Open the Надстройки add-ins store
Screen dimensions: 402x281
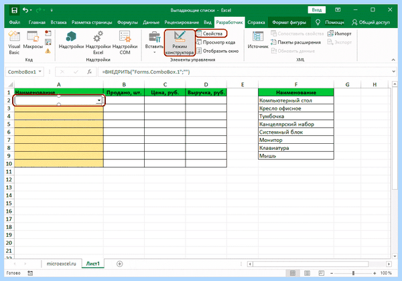coord(71,40)
